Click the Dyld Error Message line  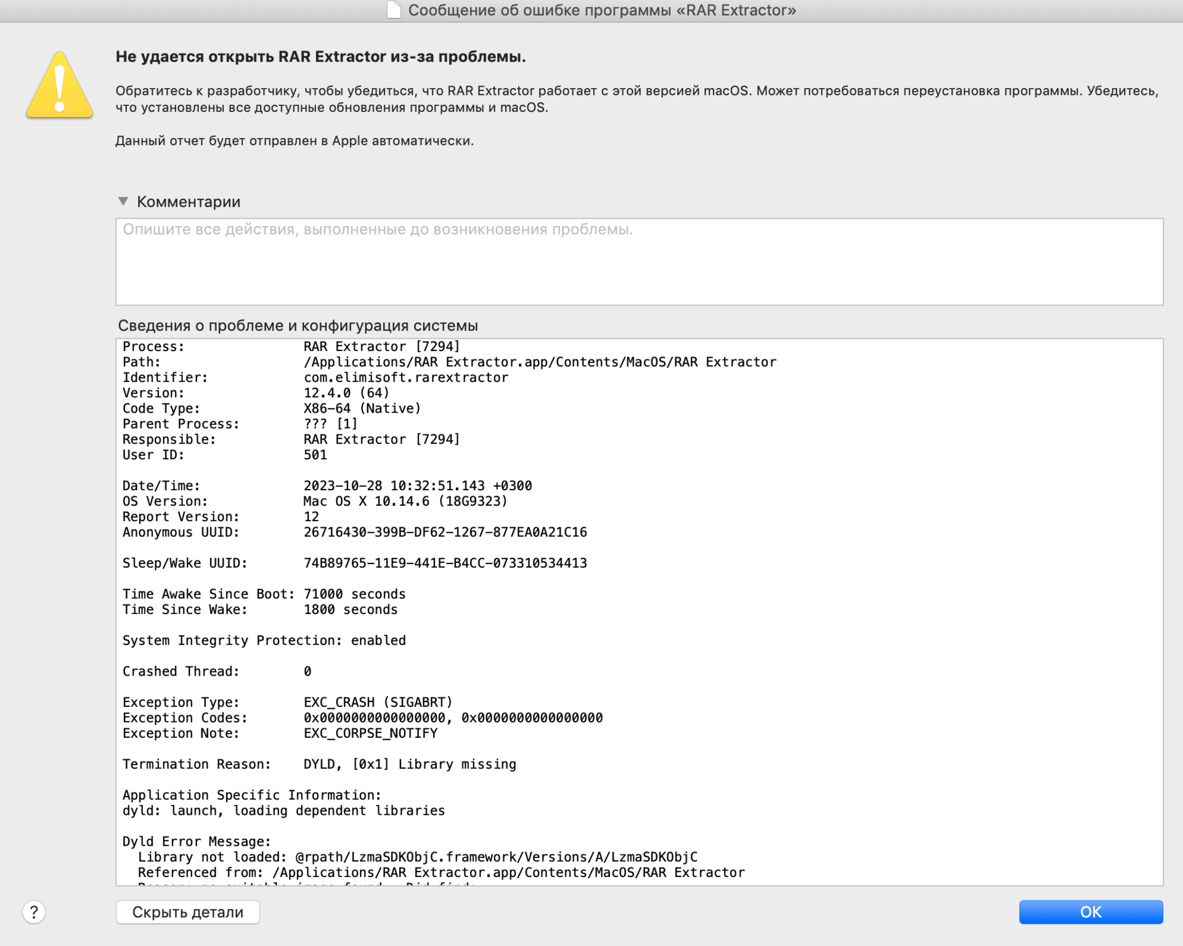coord(197,841)
